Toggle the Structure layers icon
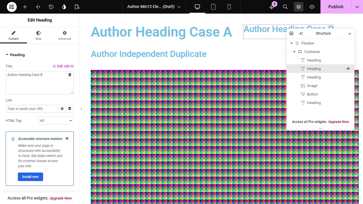The image size is (363, 204). pos(299,7)
